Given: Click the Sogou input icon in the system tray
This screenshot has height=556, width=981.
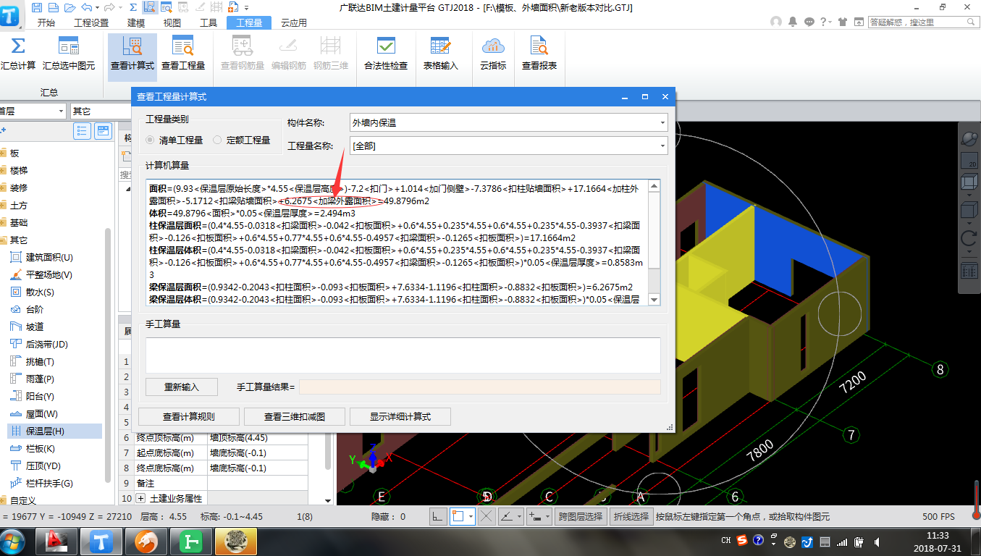Looking at the screenshot, I should coord(742,540).
